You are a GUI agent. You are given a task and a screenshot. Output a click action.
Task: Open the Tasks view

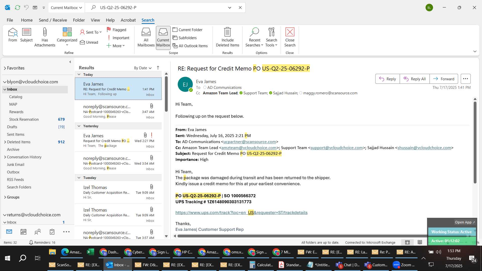[52, 232]
